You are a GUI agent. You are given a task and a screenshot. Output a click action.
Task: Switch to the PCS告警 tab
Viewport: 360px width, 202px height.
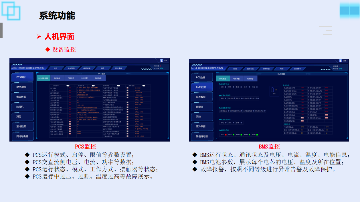coord(84,78)
